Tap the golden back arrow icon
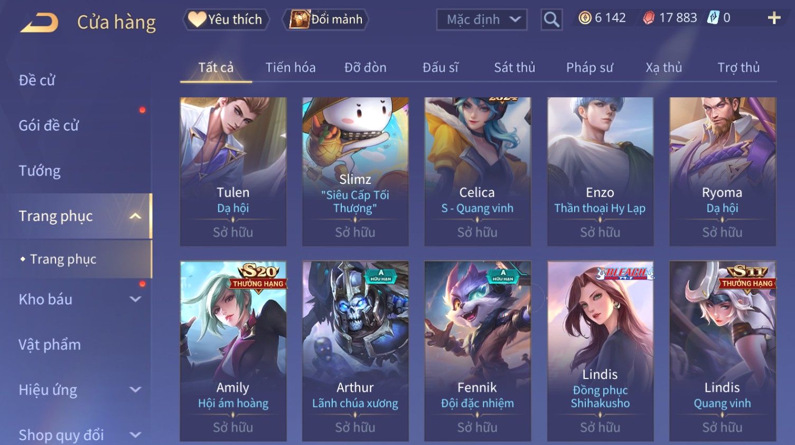The height and width of the screenshot is (445, 795). click(x=39, y=23)
